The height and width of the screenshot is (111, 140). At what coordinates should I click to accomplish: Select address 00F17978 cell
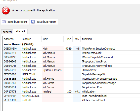(x=10, y=92)
